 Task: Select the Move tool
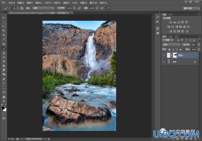tap(4, 18)
